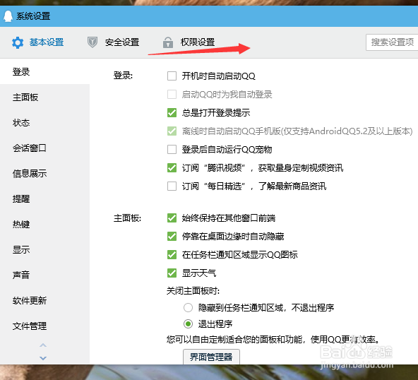
Task: Uncheck 始终保持在其他窗口前端
Action: [172, 218]
